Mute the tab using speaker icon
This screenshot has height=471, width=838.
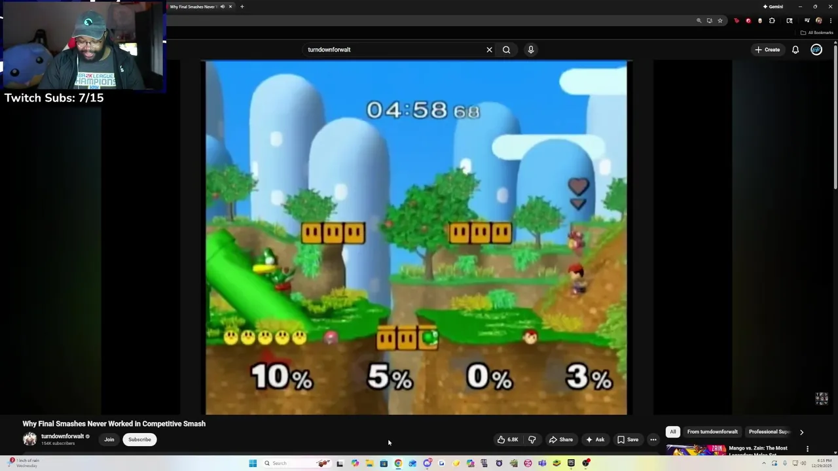222,7
